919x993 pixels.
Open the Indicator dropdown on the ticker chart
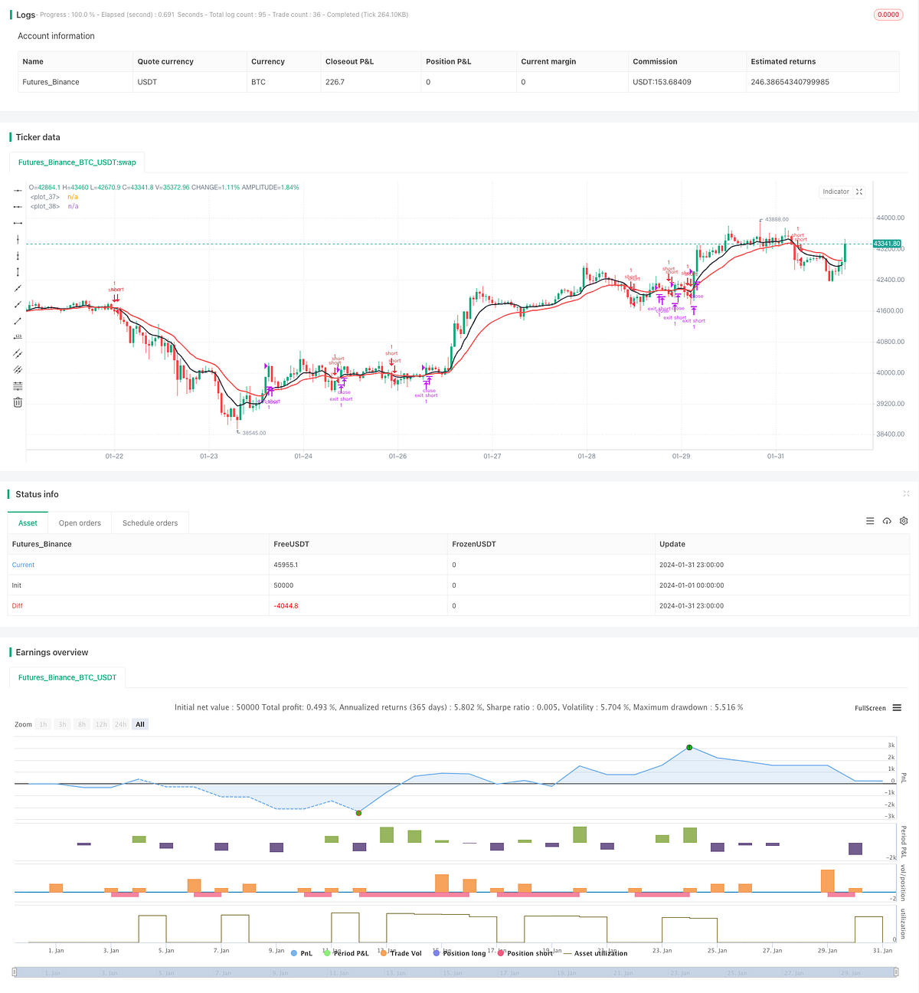pos(836,192)
